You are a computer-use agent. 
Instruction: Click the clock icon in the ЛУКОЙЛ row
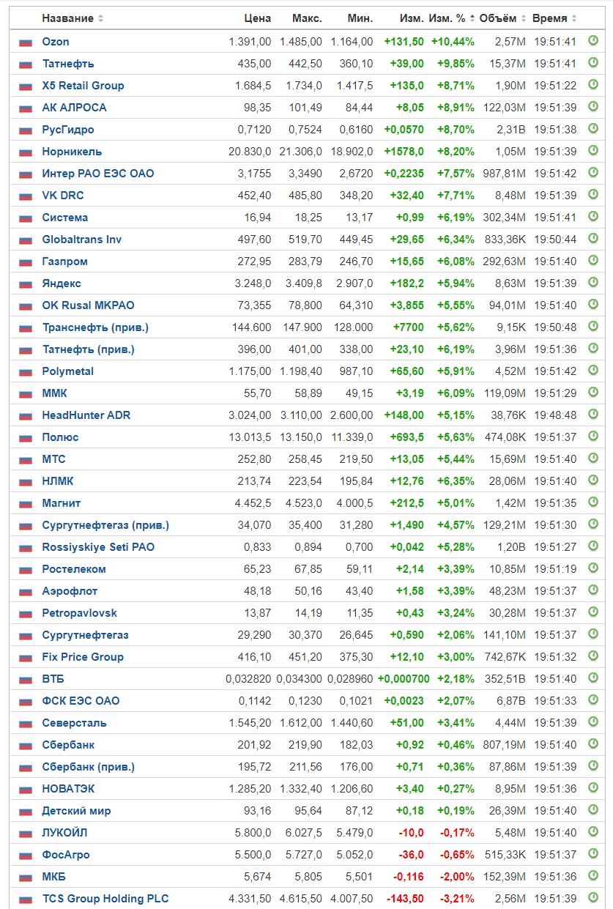593,832
